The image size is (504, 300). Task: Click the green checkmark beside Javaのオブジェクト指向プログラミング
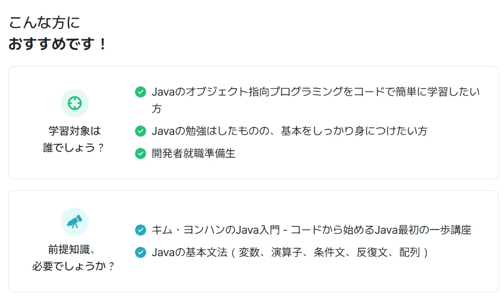pyautogui.click(x=141, y=92)
